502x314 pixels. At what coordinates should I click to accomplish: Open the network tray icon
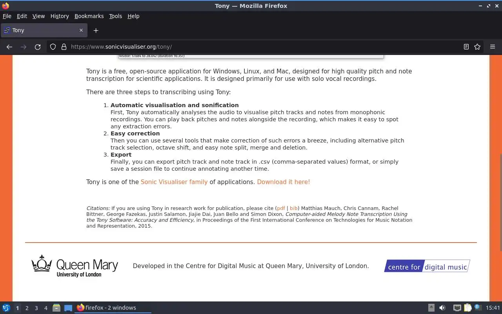point(457,308)
